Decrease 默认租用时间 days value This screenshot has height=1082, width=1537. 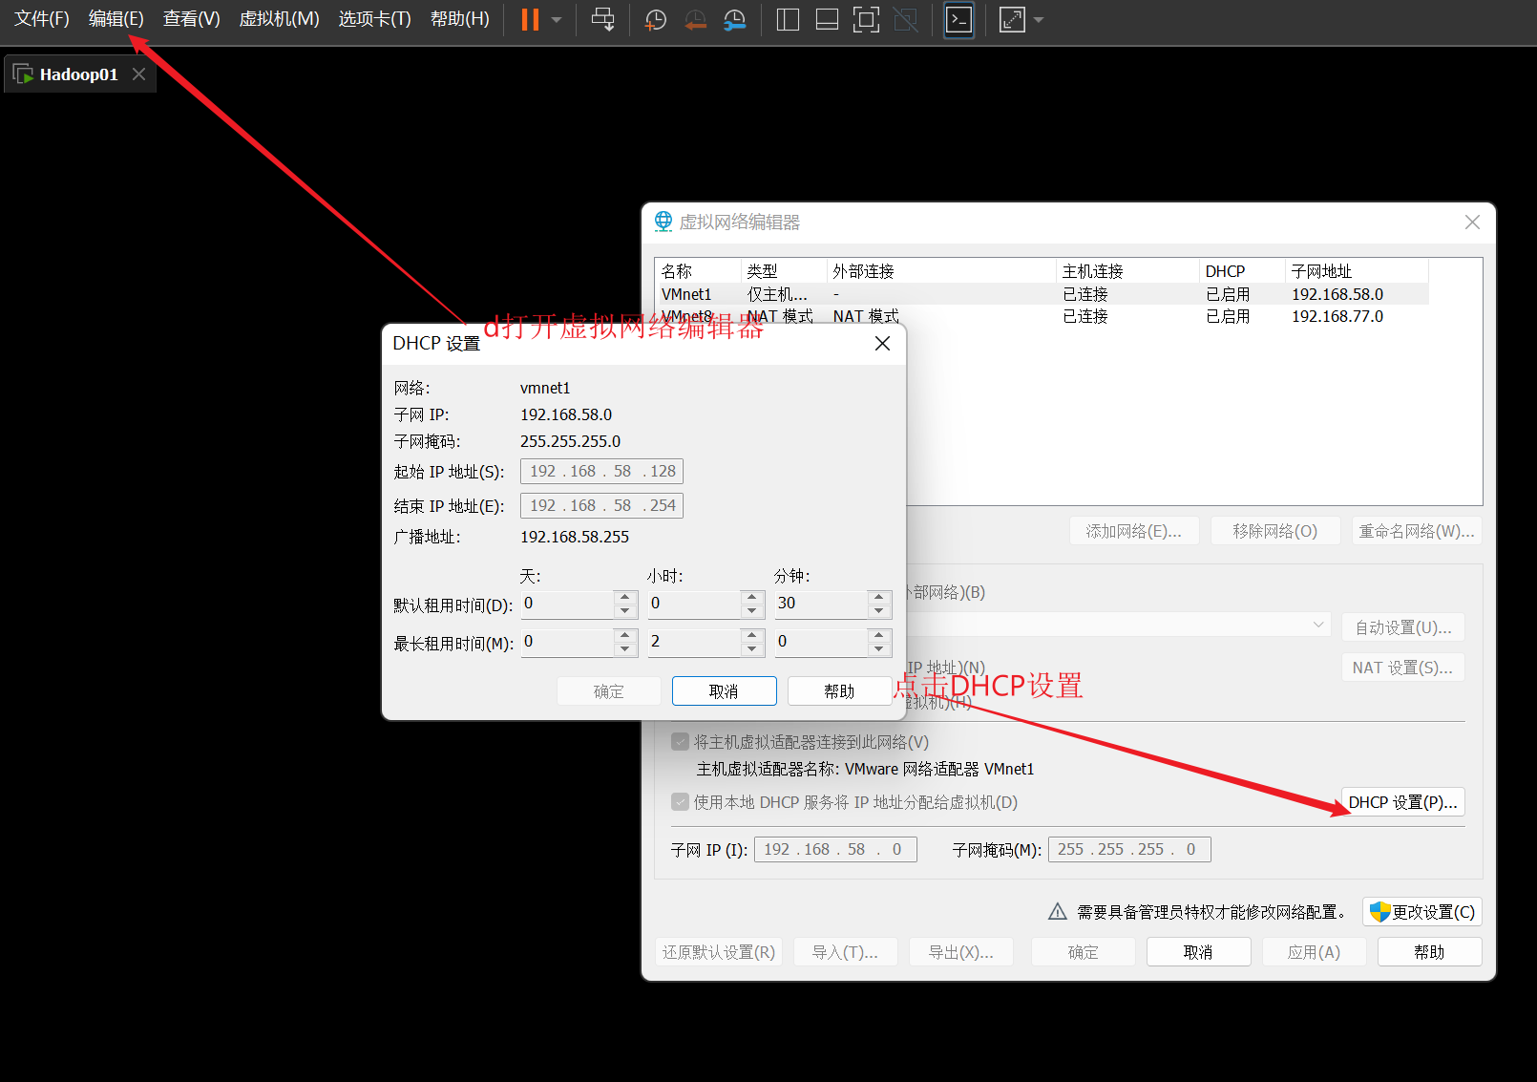625,611
